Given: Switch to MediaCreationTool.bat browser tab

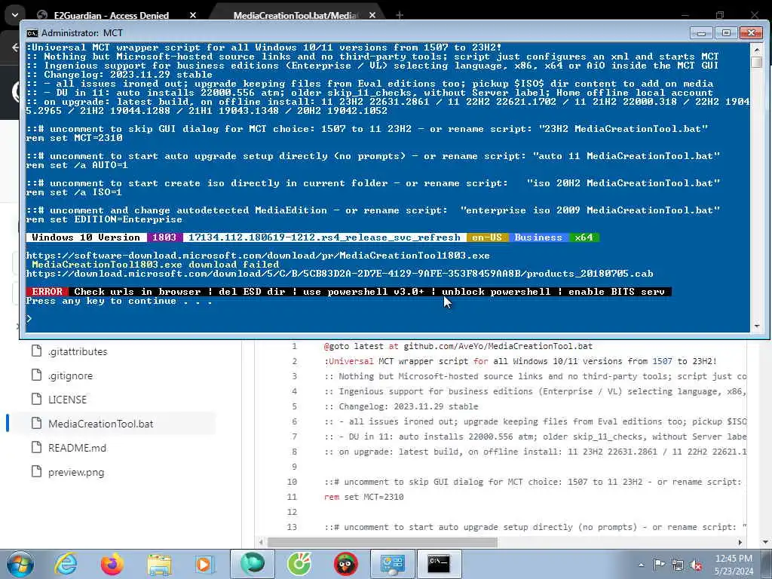Looking at the screenshot, I should click(296, 15).
